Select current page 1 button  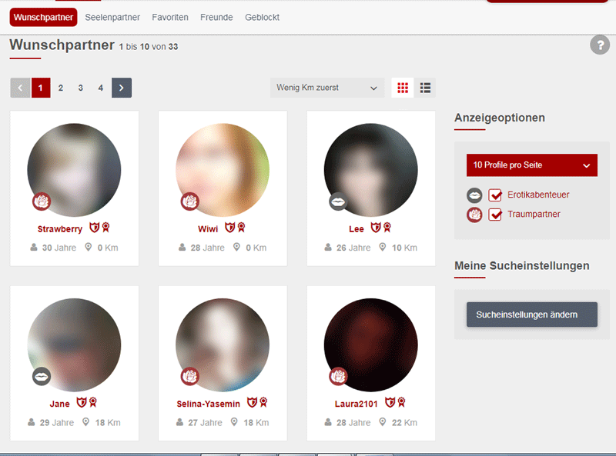coord(41,88)
